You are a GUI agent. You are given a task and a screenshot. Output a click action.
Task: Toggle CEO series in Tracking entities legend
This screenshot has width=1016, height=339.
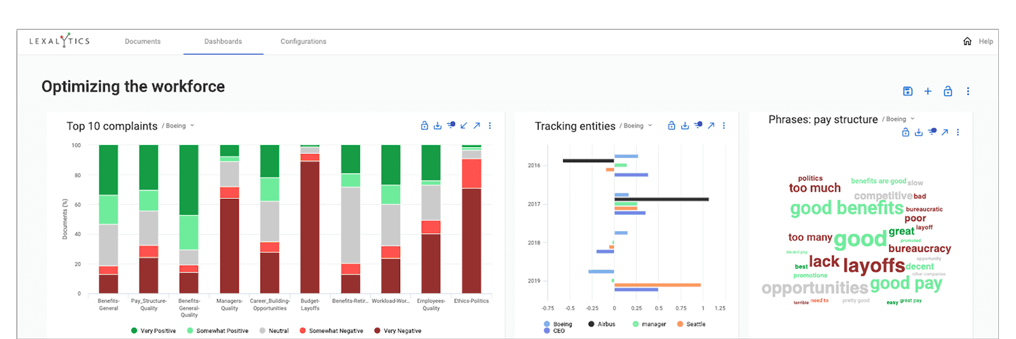(554, 331)
